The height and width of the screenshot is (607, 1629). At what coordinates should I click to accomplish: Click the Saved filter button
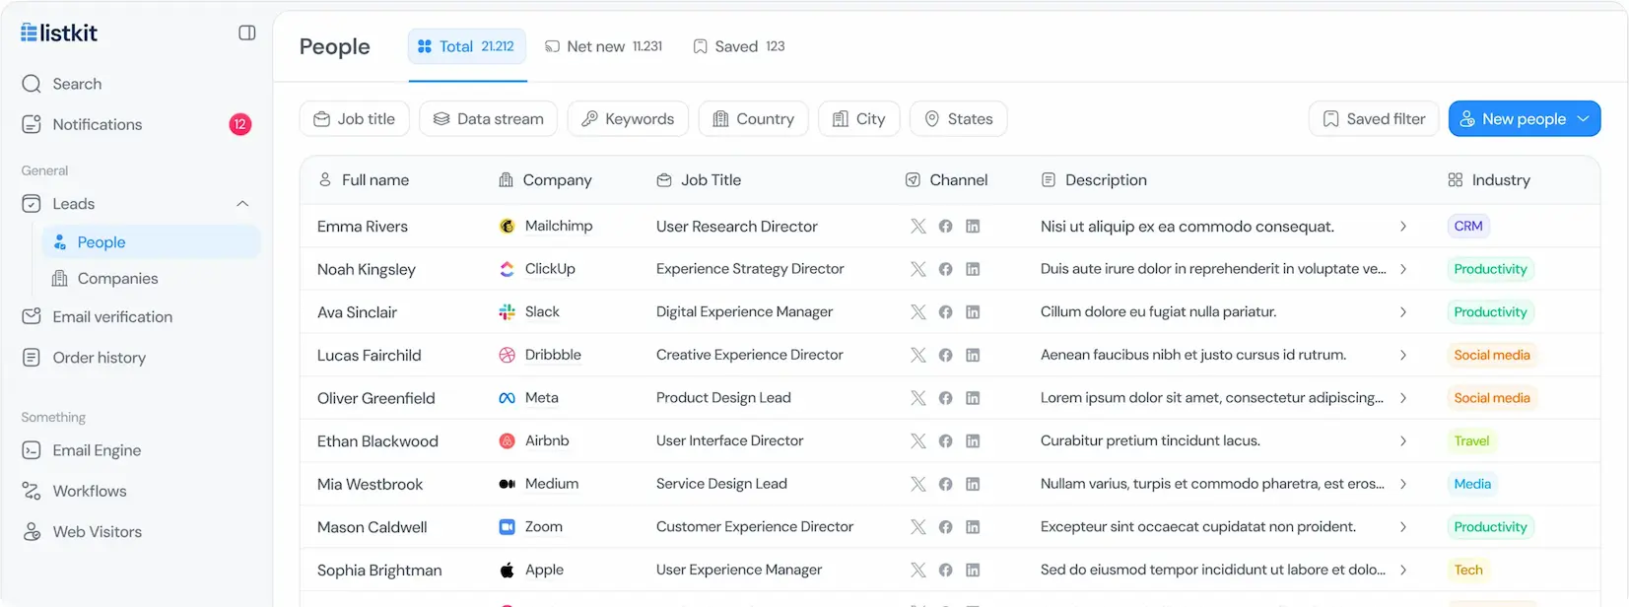coord(1374,119)
